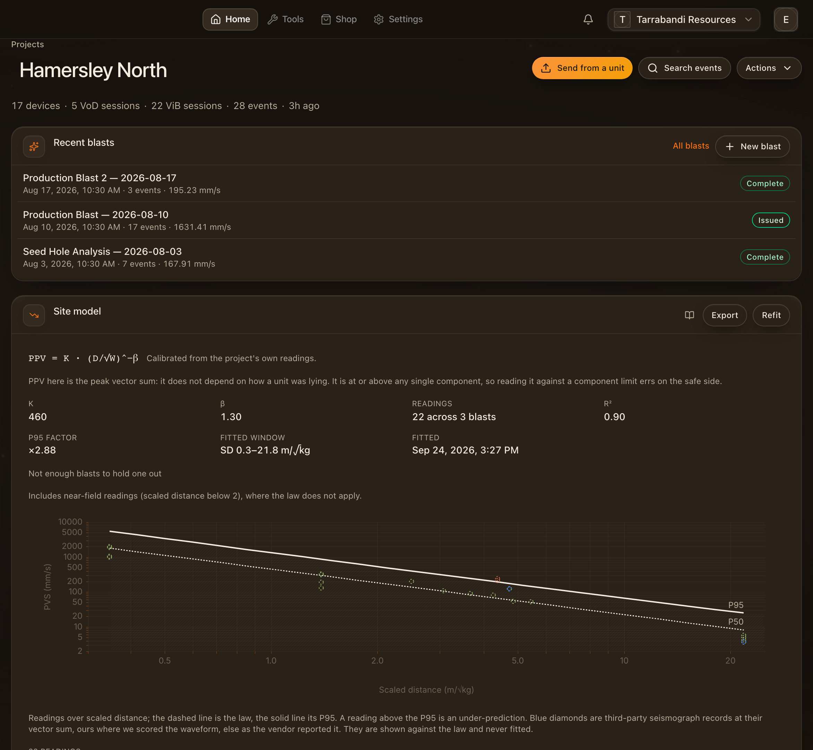
Task: Click the R² value 0.90
Action: (614, 417)
